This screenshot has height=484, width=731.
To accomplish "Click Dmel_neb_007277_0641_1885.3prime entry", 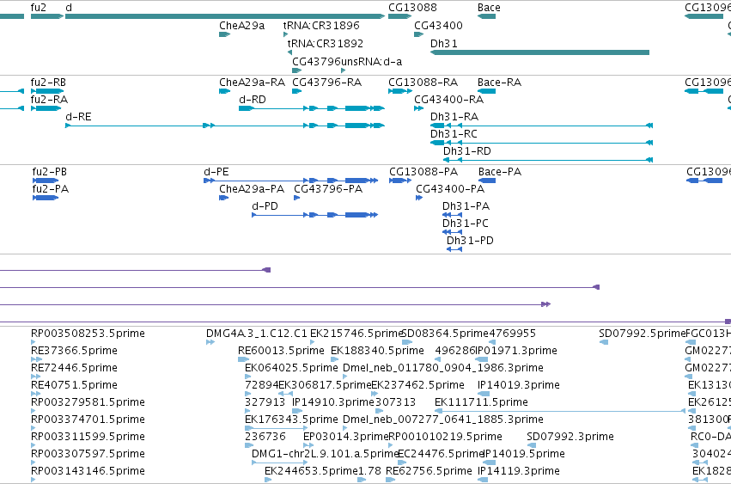I will [x=443, y=420].
